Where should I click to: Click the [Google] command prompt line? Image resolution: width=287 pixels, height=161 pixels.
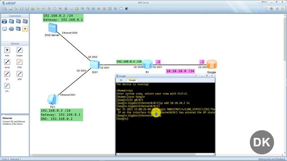pyautogui.click(x=122, y=119)
